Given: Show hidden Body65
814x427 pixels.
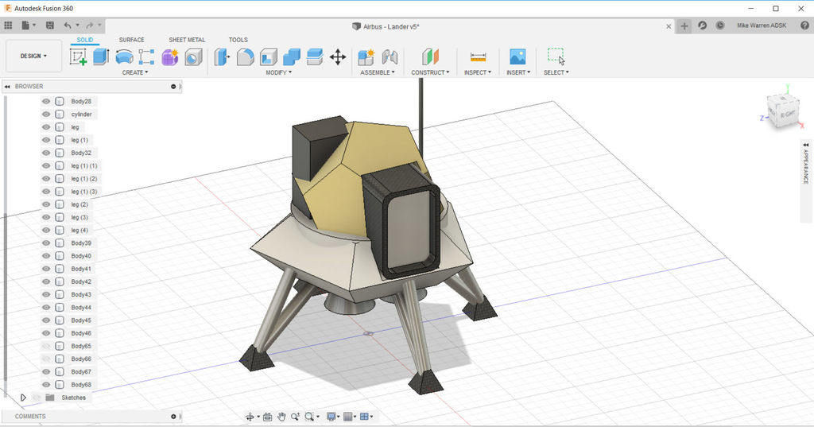Looking at the screenshot, I should pos(46,346).
